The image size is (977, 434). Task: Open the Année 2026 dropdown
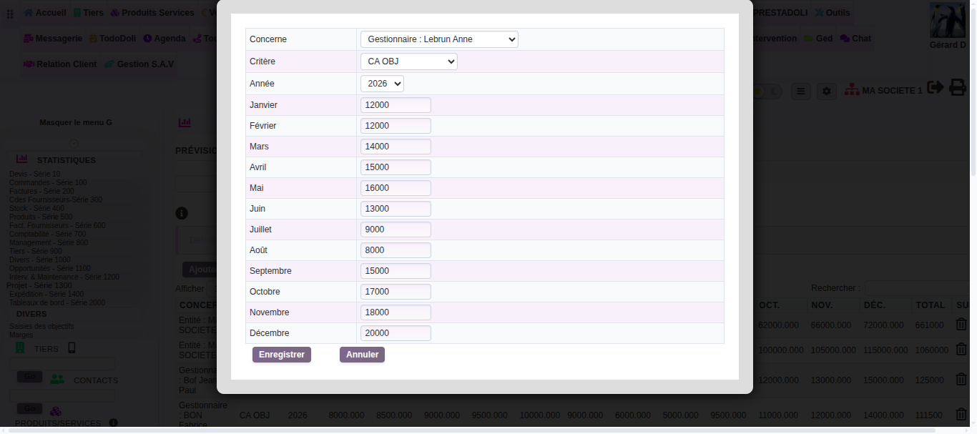tap(382, 84)
